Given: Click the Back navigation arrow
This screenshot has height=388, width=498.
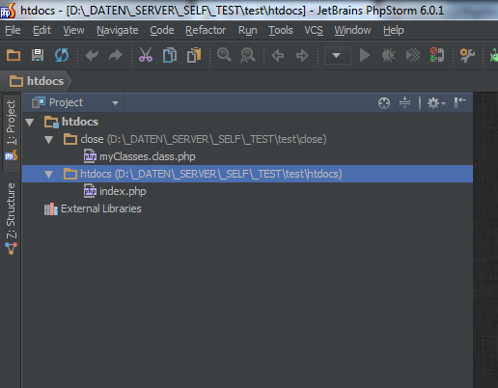Looking at the screenshot, I should point(278,56).
